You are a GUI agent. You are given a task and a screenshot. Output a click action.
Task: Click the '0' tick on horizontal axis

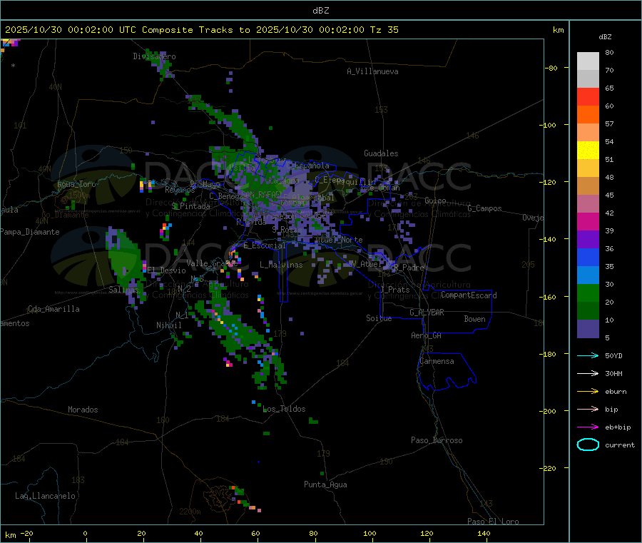[85, 533]
